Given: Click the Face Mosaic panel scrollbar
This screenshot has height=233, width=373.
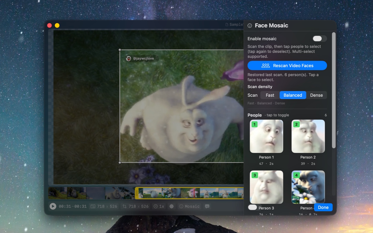Looking at the screenshot, I should 334,90.
